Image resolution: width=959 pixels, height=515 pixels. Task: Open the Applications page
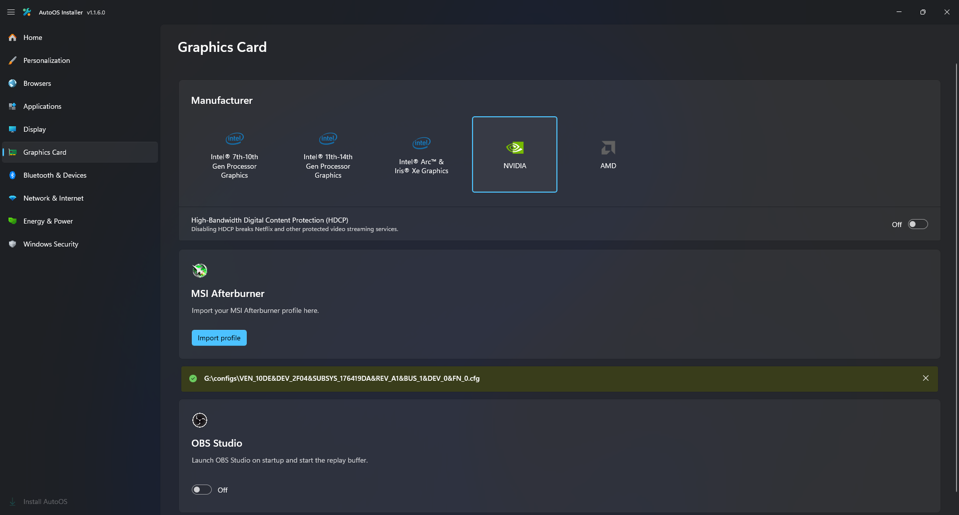coord(80,106)
